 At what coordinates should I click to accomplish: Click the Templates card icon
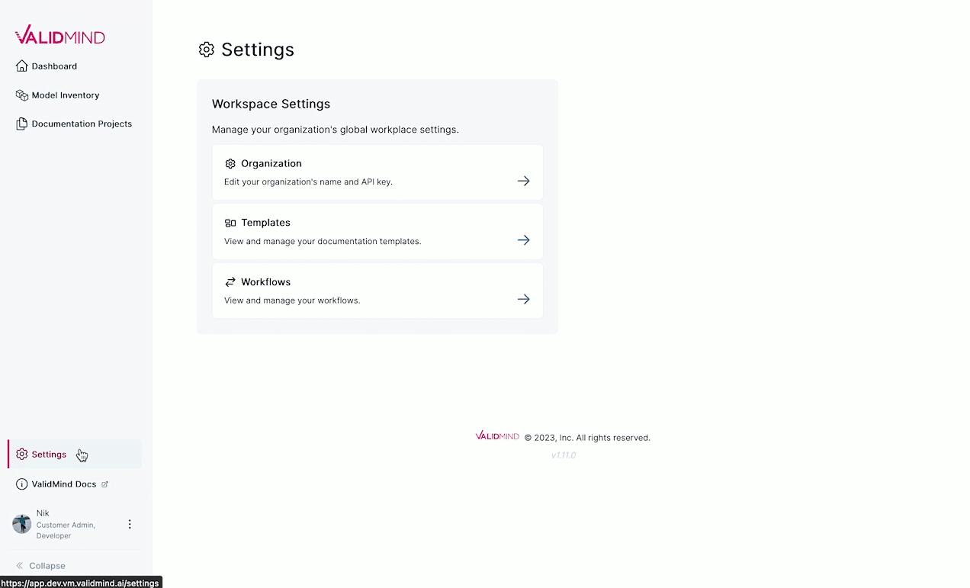tap(230, 222)
